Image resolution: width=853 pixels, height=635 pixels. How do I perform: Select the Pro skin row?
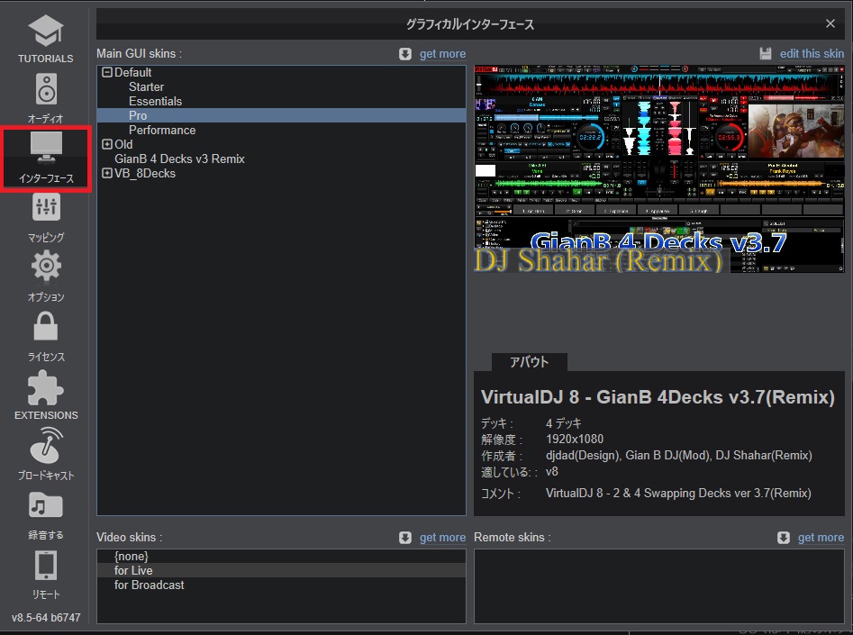(281, 115)
